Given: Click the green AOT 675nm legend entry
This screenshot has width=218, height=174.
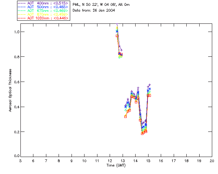Looking at the screenshot, I should (x=43, y=11).
